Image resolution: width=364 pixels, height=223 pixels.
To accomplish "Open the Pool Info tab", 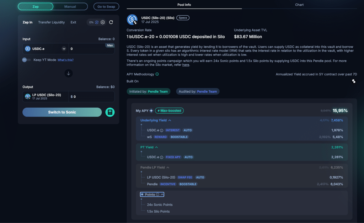I will (x=184, y=5).
